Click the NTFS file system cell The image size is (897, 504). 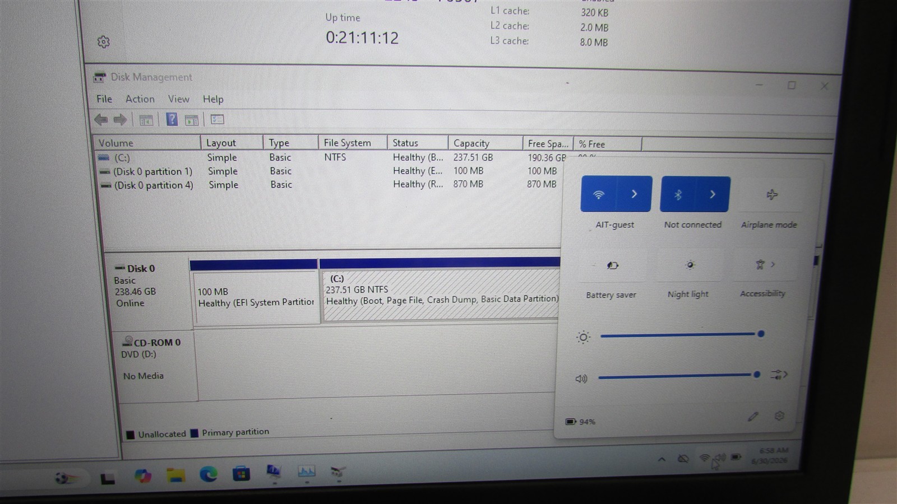pyautogui.click(x=335, y=157)
